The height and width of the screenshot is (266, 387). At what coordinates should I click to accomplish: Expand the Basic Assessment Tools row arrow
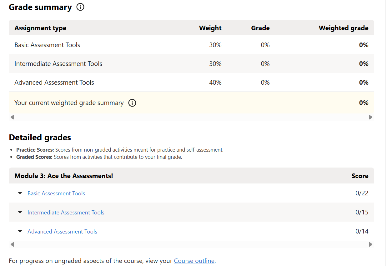click(x=20, y=193)
